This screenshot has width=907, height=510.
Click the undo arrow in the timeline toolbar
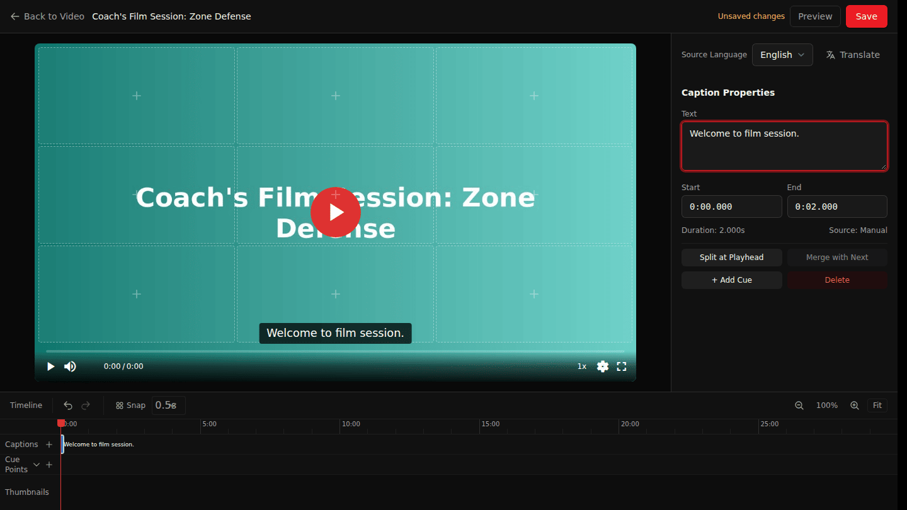(x=68, y=405)
